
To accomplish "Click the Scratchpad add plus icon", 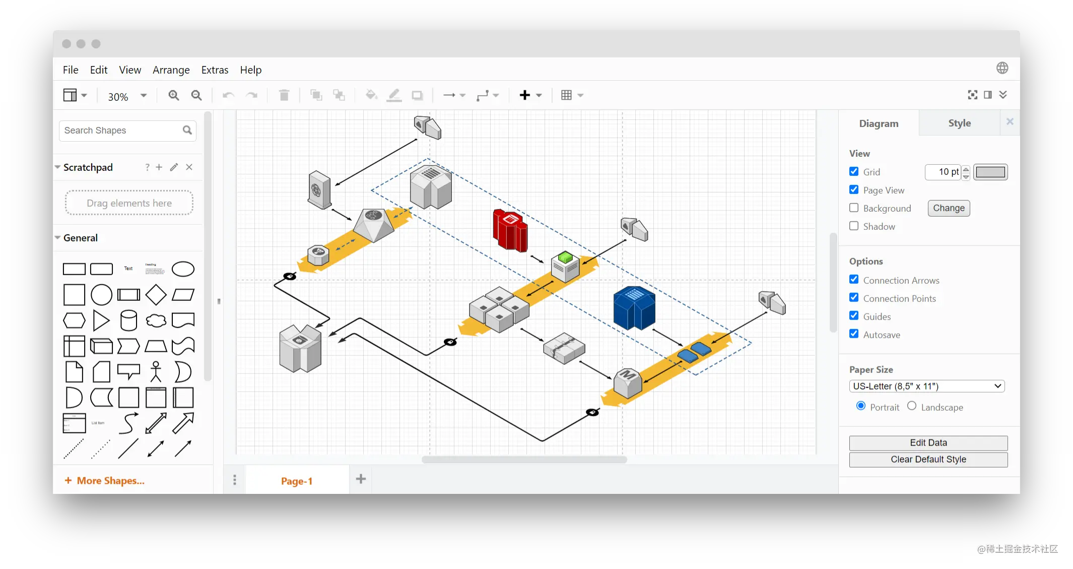I will pyautogui.click(x=159, y=167).
